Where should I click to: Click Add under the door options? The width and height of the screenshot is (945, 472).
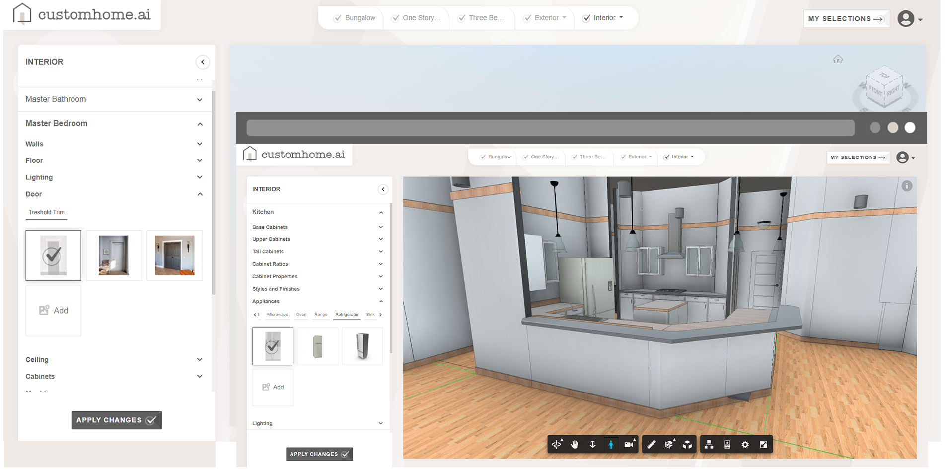[x=53, y=311]
